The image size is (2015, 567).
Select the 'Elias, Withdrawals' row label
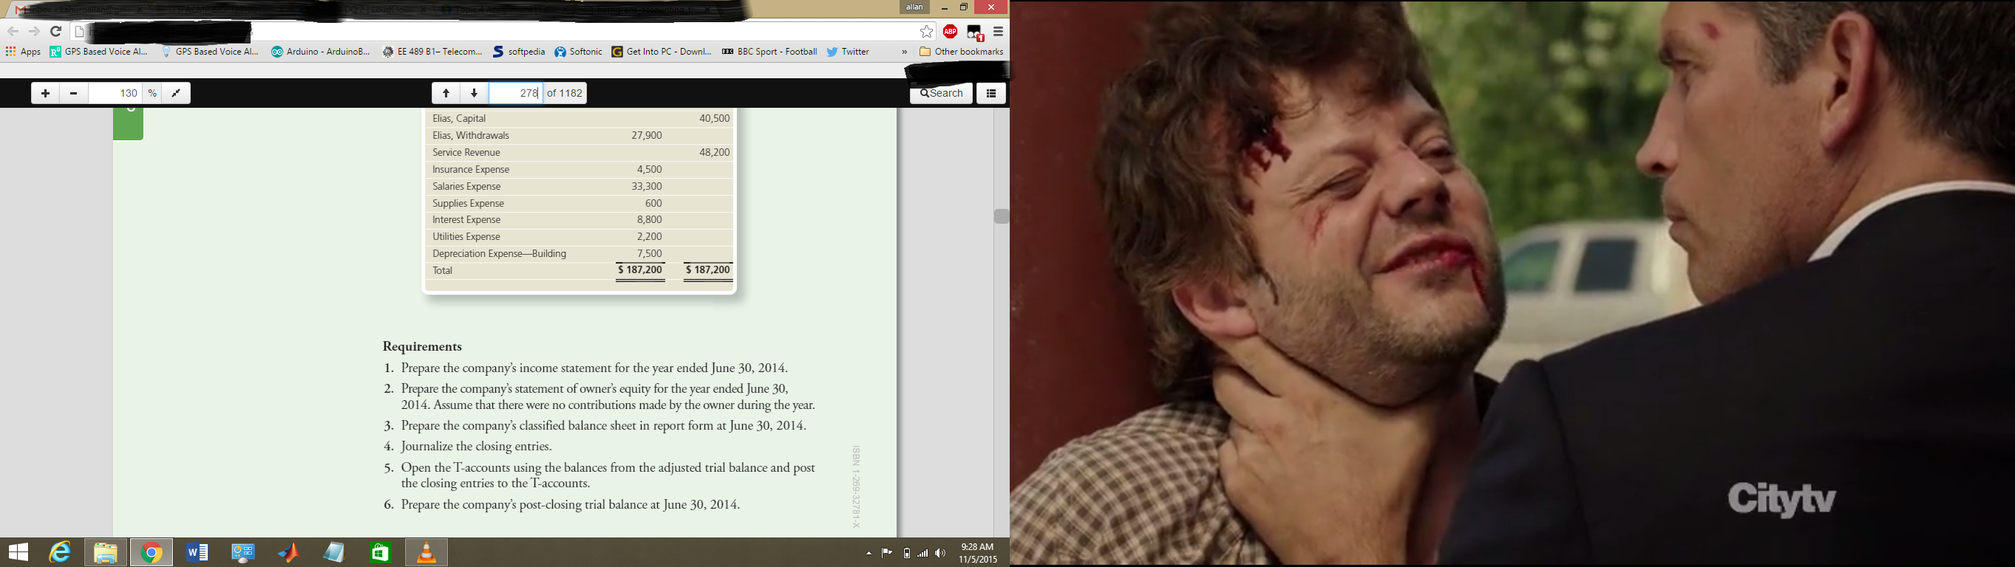coord(471,136)
